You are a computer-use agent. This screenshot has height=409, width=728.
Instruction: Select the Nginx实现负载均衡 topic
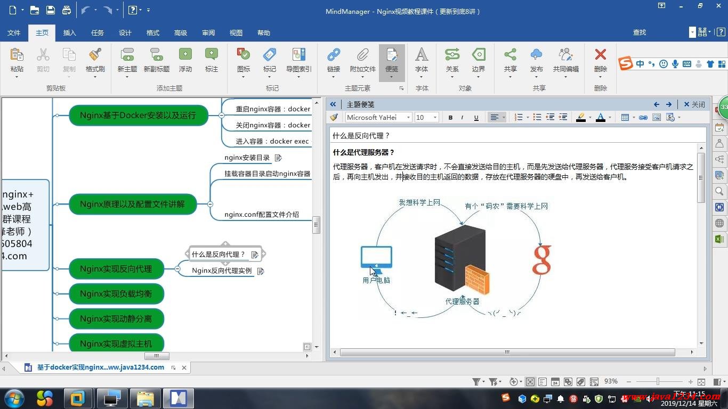click(x=116, y=294)
